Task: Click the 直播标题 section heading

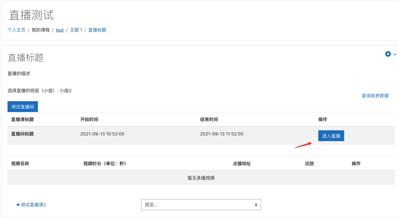Action: [x=26, y=57]
